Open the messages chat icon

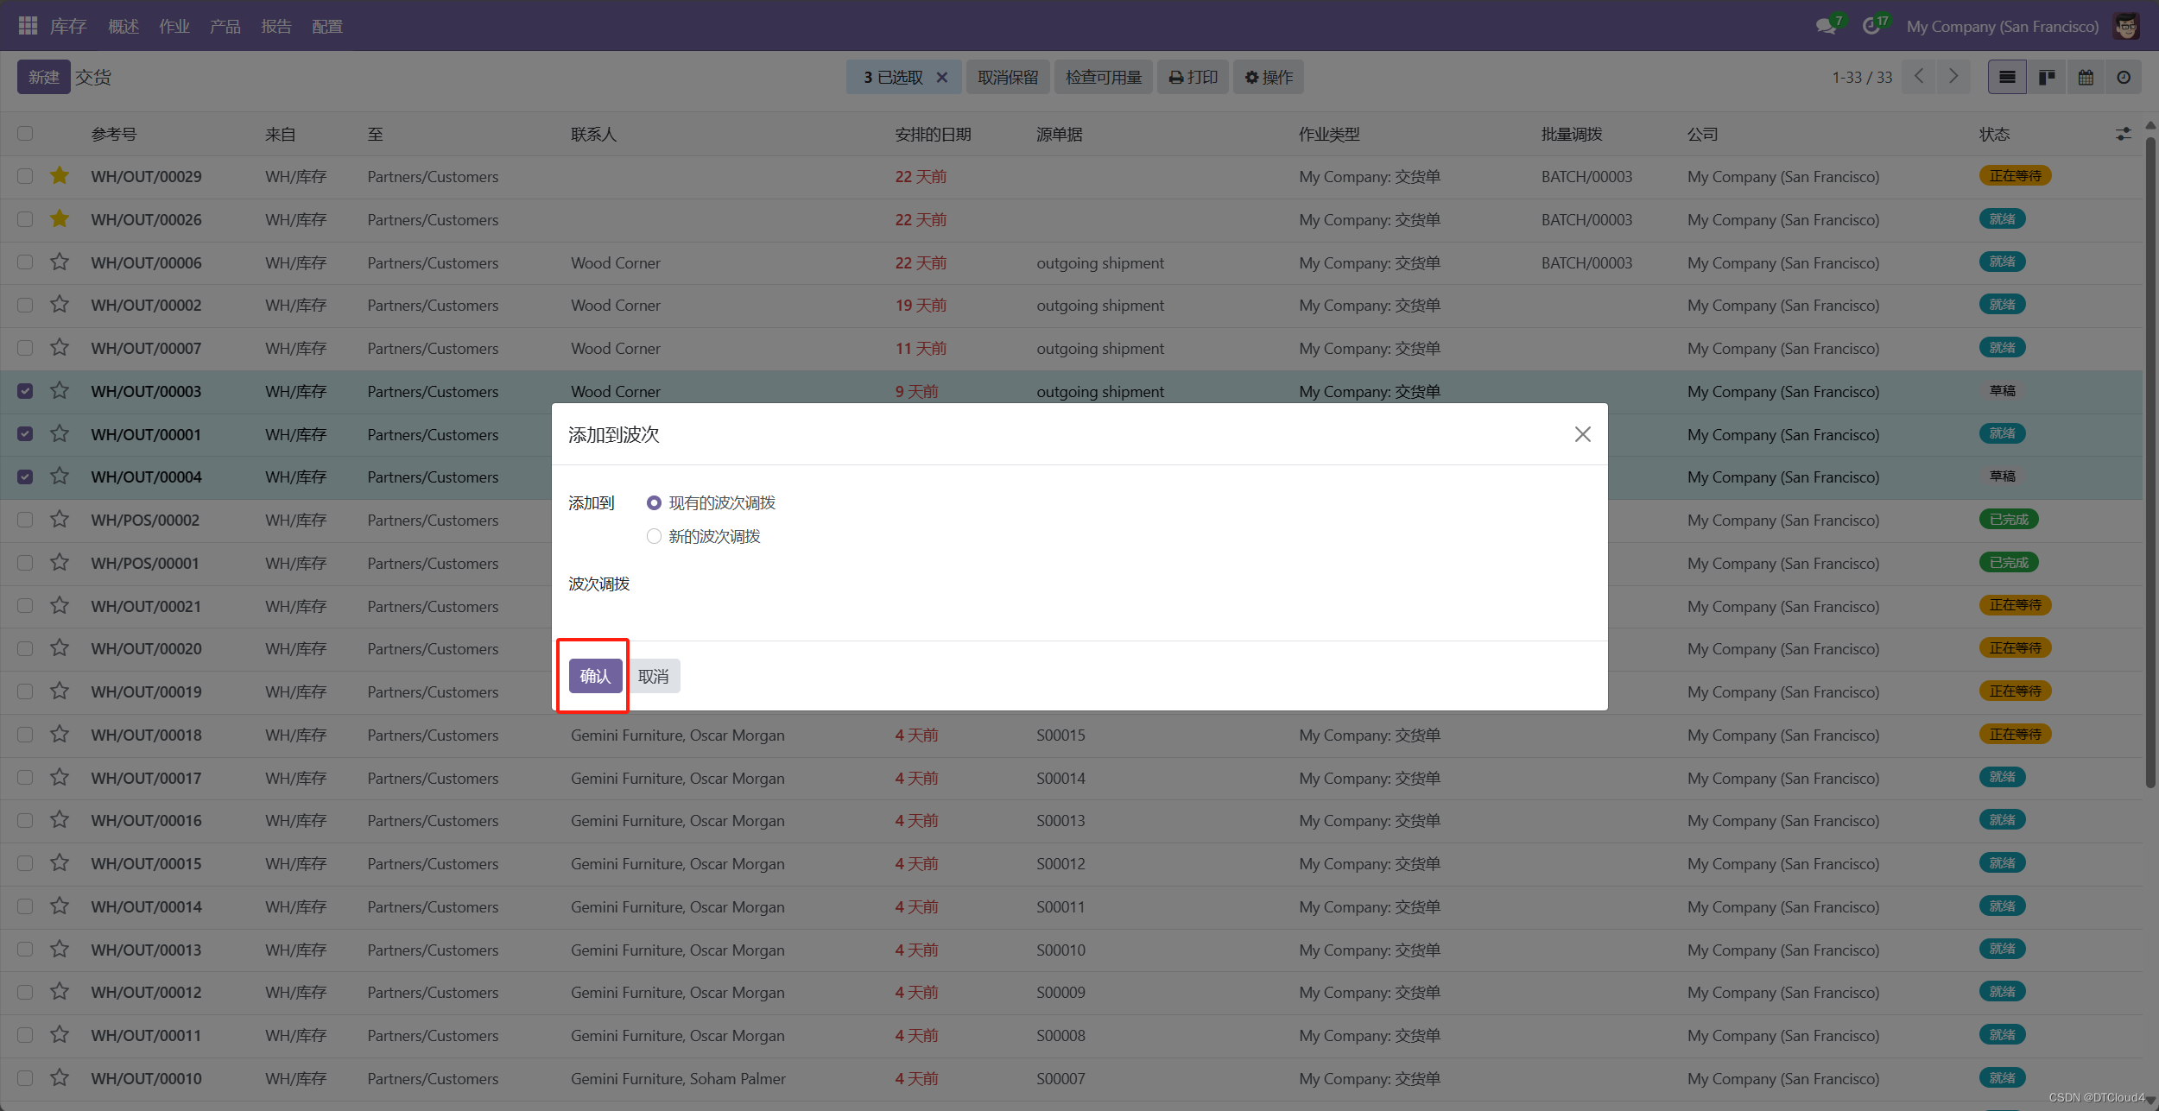point(1826,26)
